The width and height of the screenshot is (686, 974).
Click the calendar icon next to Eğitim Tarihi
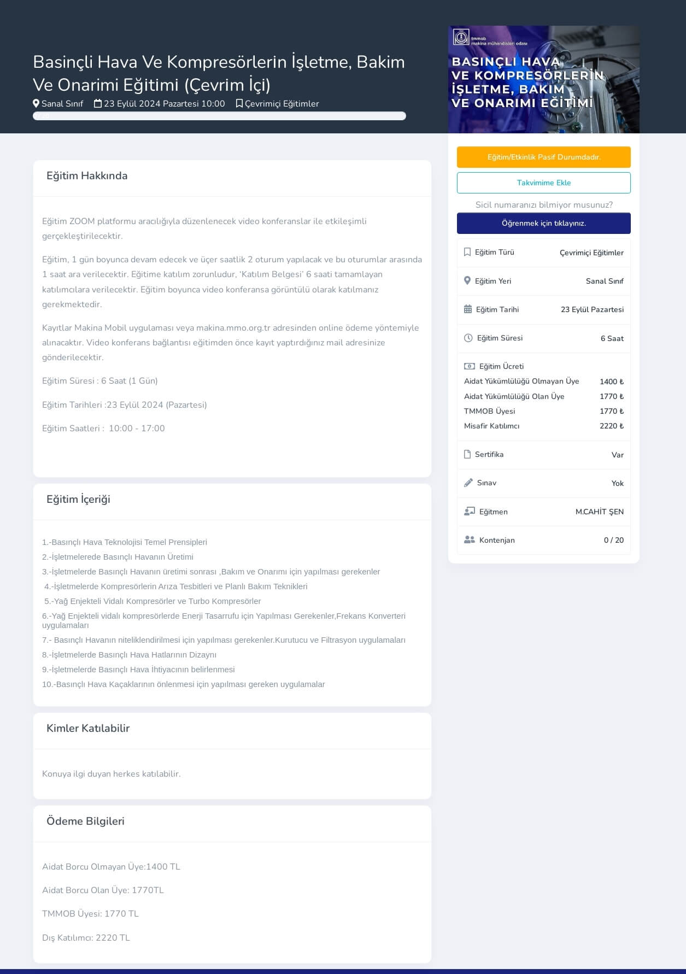(x=468, y=309)
